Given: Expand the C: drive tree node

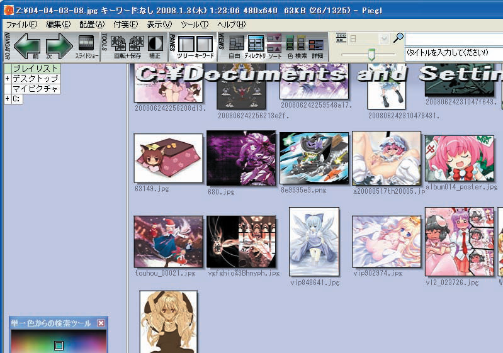Looking at the screenshot, I should 8,99.
